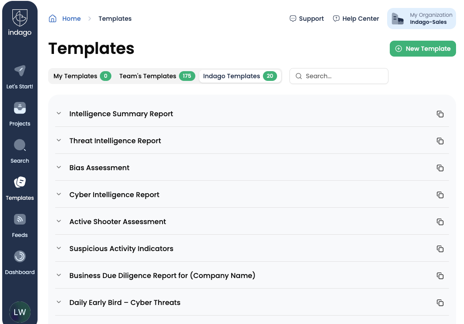Click the Projects sidebar label
The height and width of the screenshot is (324, 464).
click(20, 124)
